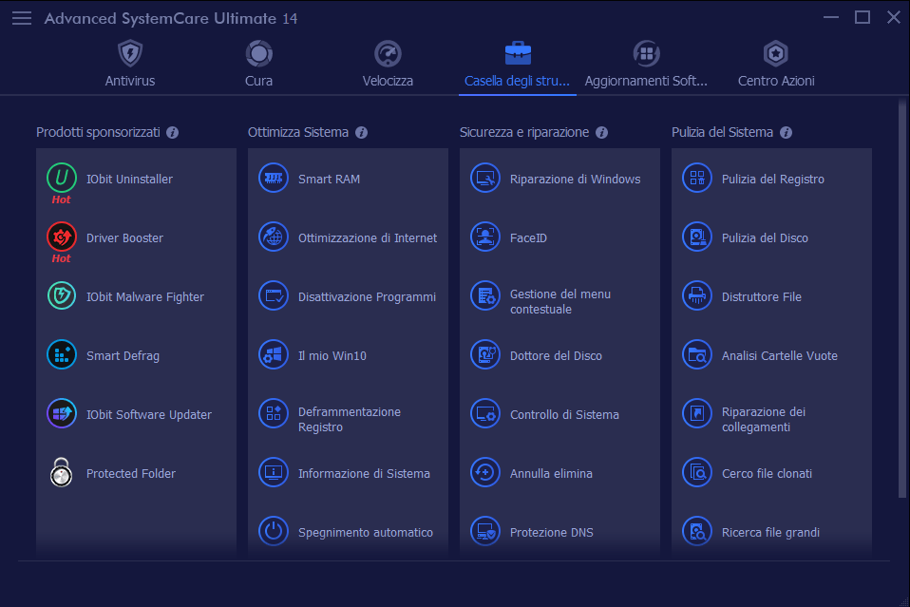Open the Protezione DNS icon

pyautogui.click(x=485, y=532)
